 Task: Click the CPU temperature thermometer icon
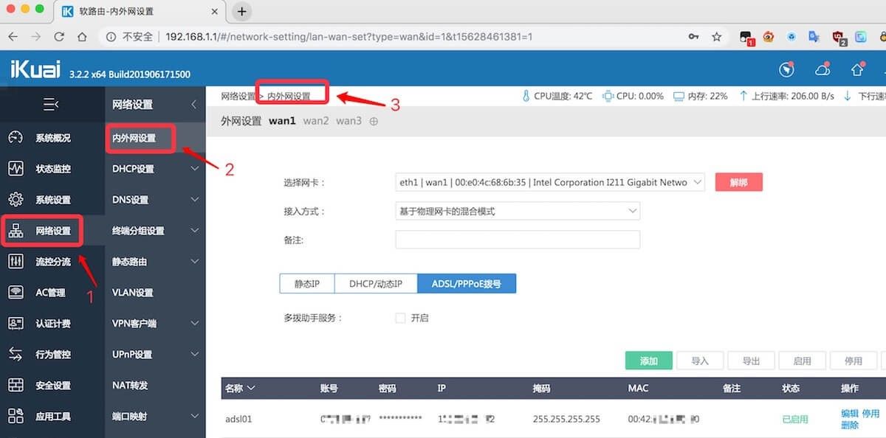click(x=526, y=96)
